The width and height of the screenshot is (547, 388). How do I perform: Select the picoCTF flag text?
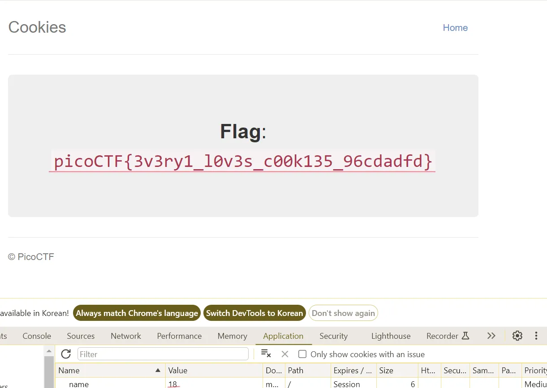tap(242, 161)
